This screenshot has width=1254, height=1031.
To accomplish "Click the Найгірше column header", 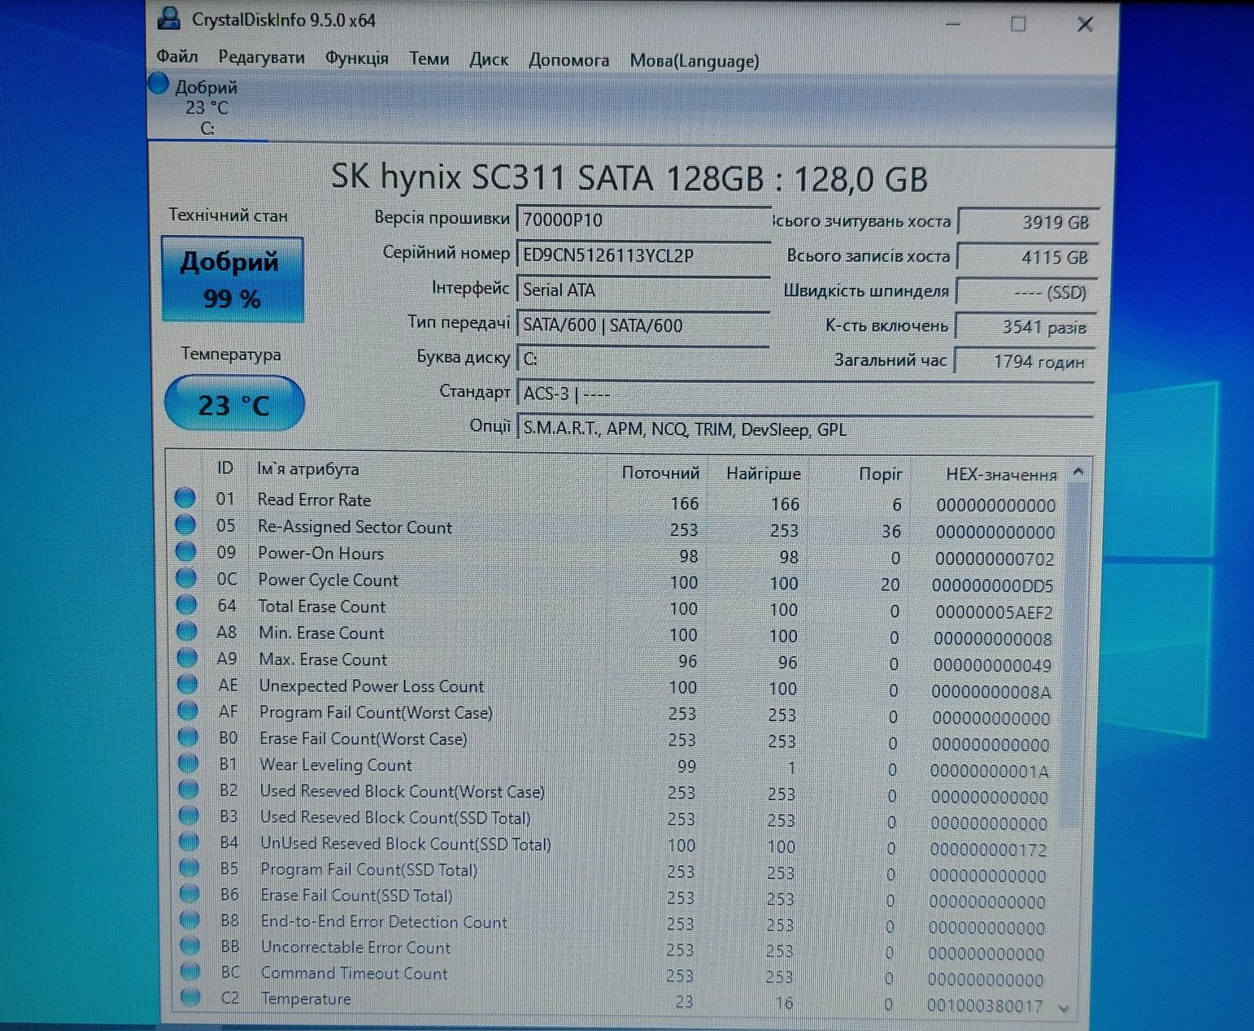I will [x=764, y=474].
